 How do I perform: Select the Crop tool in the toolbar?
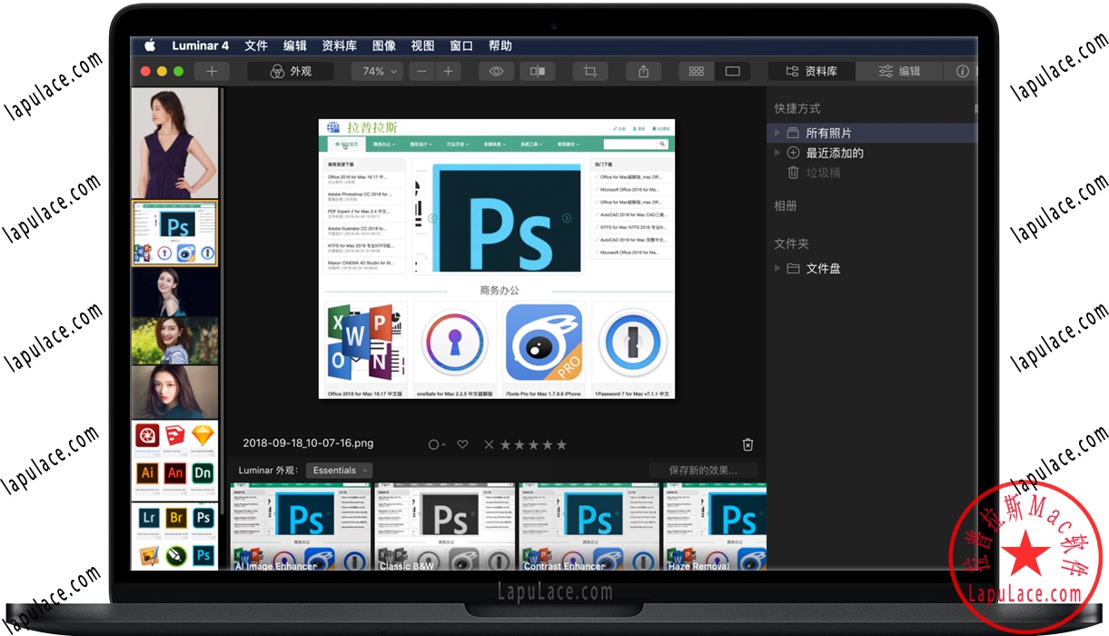pos(589,70)
